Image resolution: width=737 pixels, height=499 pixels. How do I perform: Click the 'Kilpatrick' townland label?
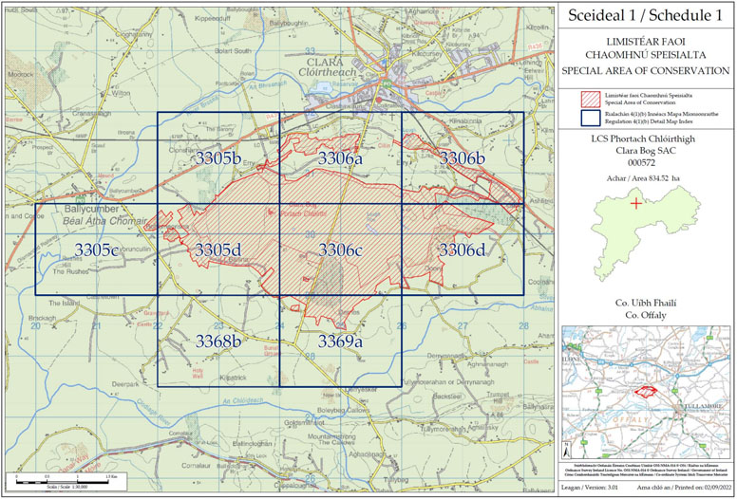click(x=233, y=378)
